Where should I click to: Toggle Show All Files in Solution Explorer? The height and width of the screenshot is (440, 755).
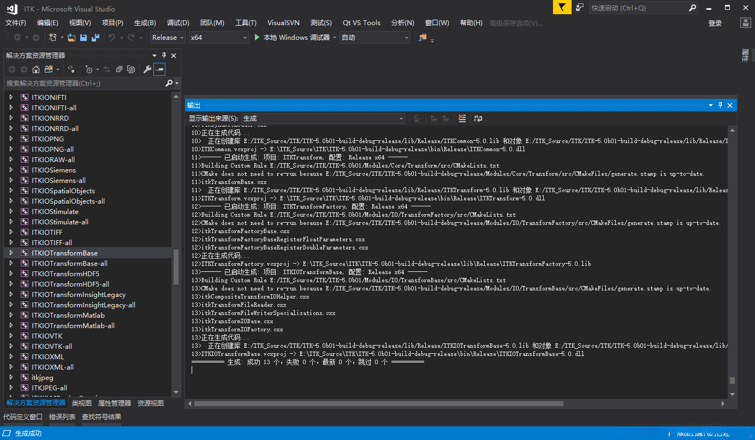[x=131, y=69]
